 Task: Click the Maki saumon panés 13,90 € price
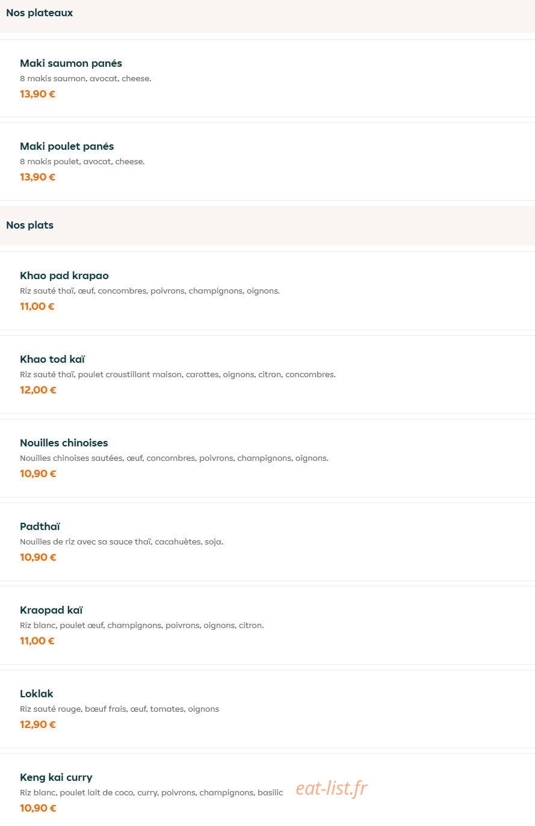pos(37,94)
